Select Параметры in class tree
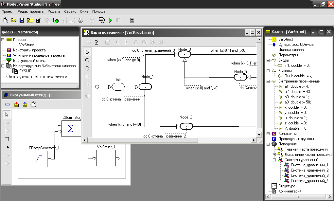The width and height of the screenshot is (334, 201). pyautogui.click(x=288, y=55)
